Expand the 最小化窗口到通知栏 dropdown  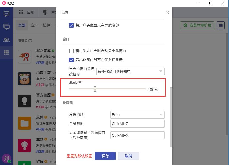coord(130,71)
